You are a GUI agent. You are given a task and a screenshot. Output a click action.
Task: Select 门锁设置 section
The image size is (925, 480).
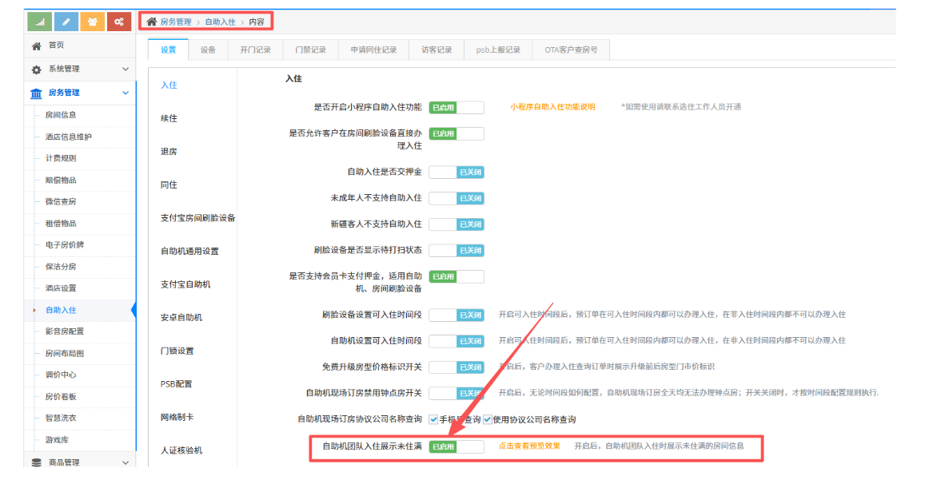tap(177, 351)
